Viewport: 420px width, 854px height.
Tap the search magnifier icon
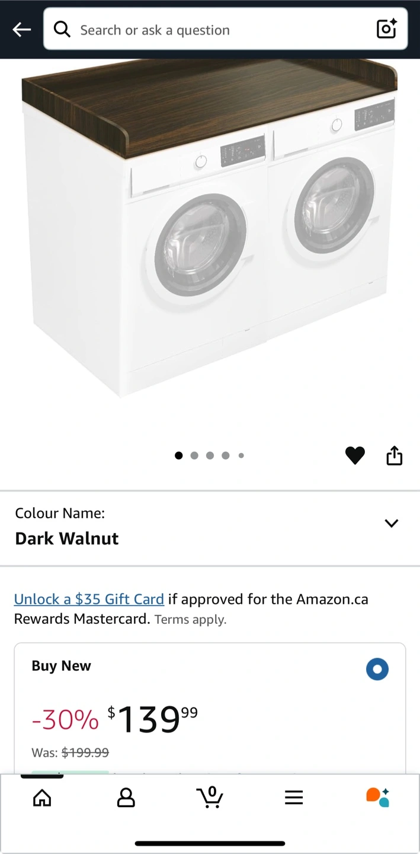(62, 29)
